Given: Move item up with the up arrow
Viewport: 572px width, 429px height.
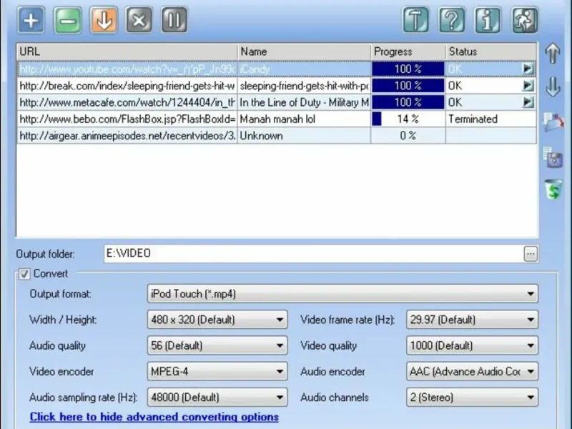Looking at the screenshot, I should tap(553, 54).
